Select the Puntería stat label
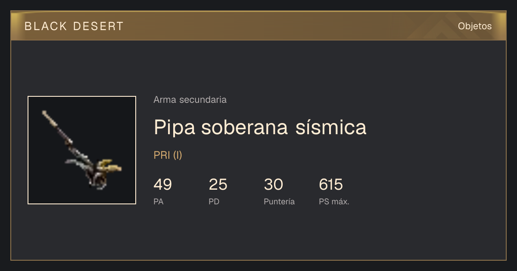The height and width of the screenshot is (271, 517). pos(279,202)
